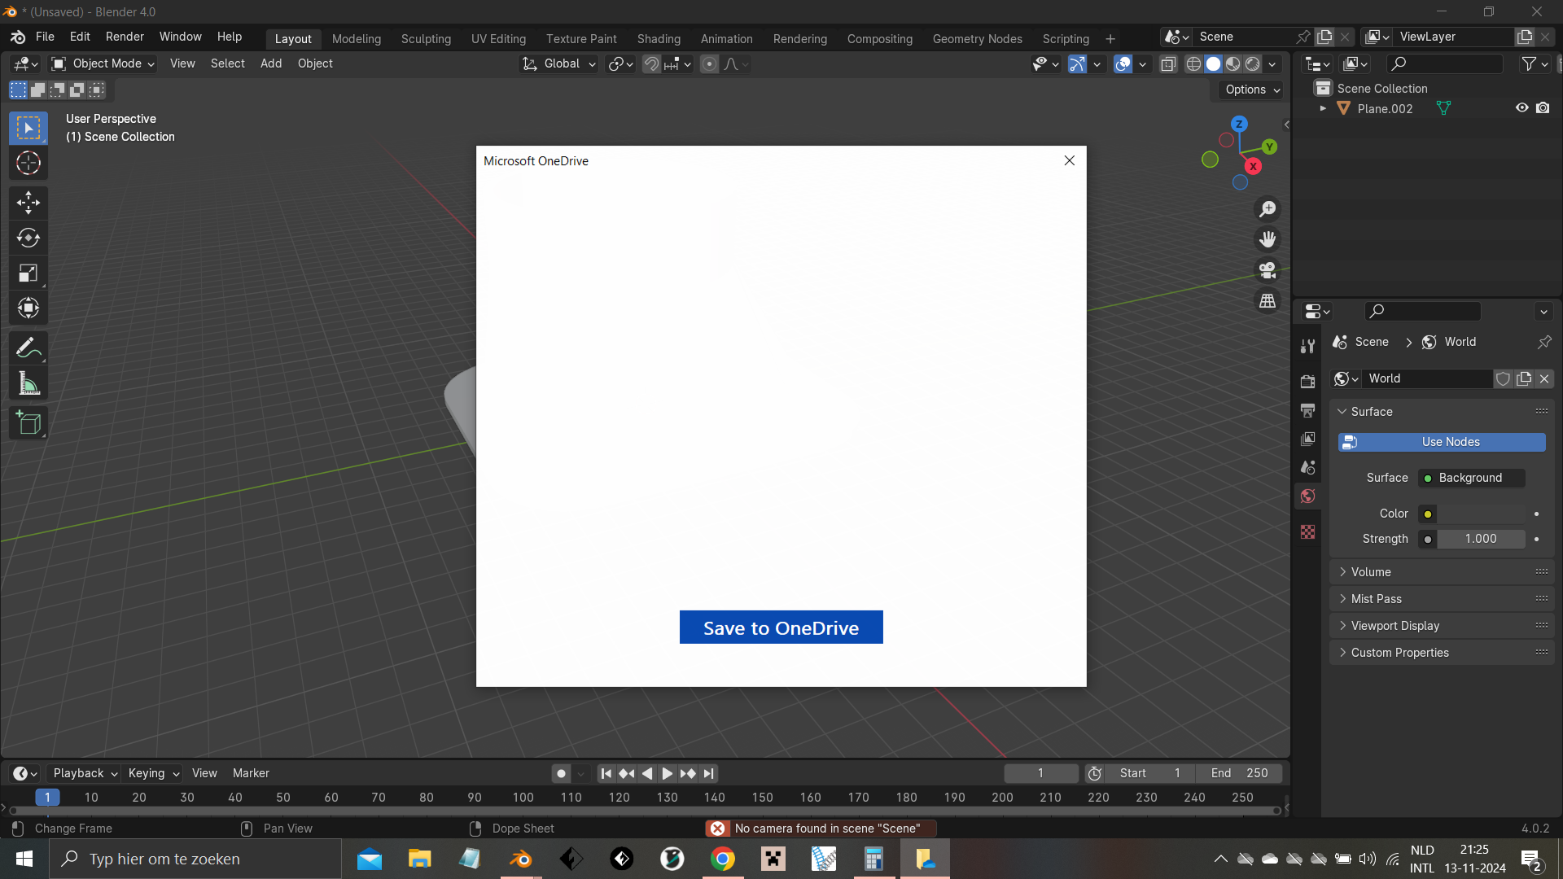This screenshot has width=1563, height=879.
Task: Open the Texture properties tab
Action: pos(1308,532)
